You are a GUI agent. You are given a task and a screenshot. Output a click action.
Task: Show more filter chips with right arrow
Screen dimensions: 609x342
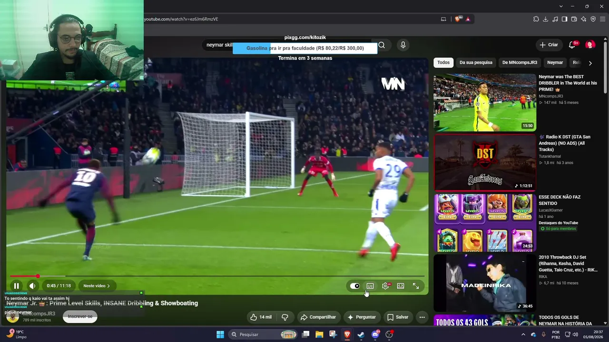coord(590,63)
